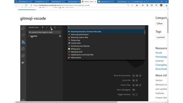Click the page vertical scrollbar thumb
Screen dimensions: 183x103
(x=168, y=26)
